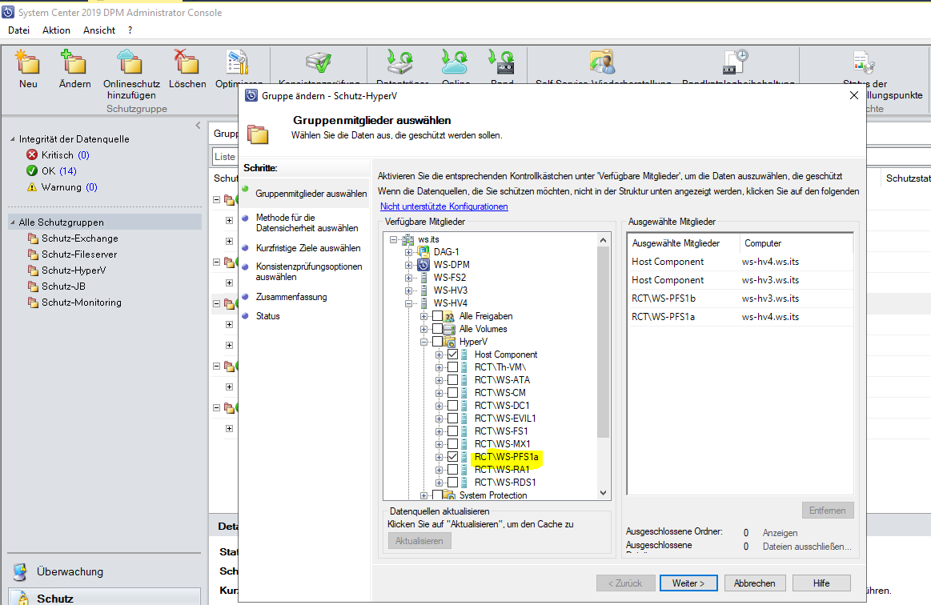Click the ws.its domain icon in tree
The width and height of the screenshot is (931, 605).
click(408, 239)
